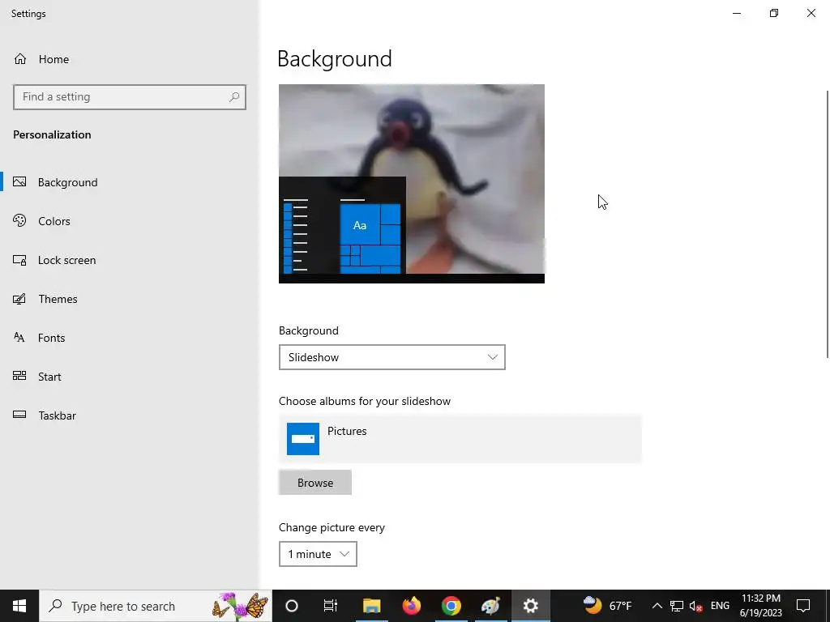830x622 pixels.
Task: Go to Colors settings page
Action: 130,221
